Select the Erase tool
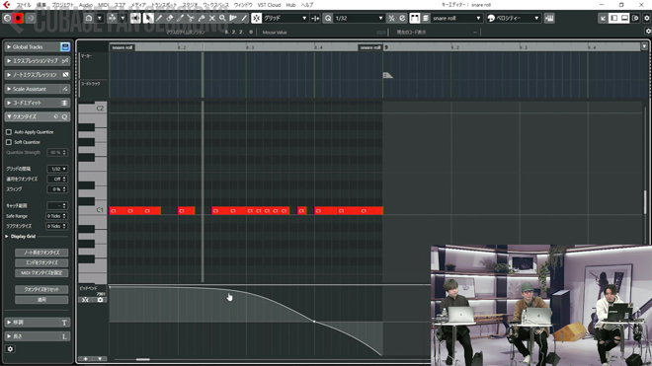 170,19
